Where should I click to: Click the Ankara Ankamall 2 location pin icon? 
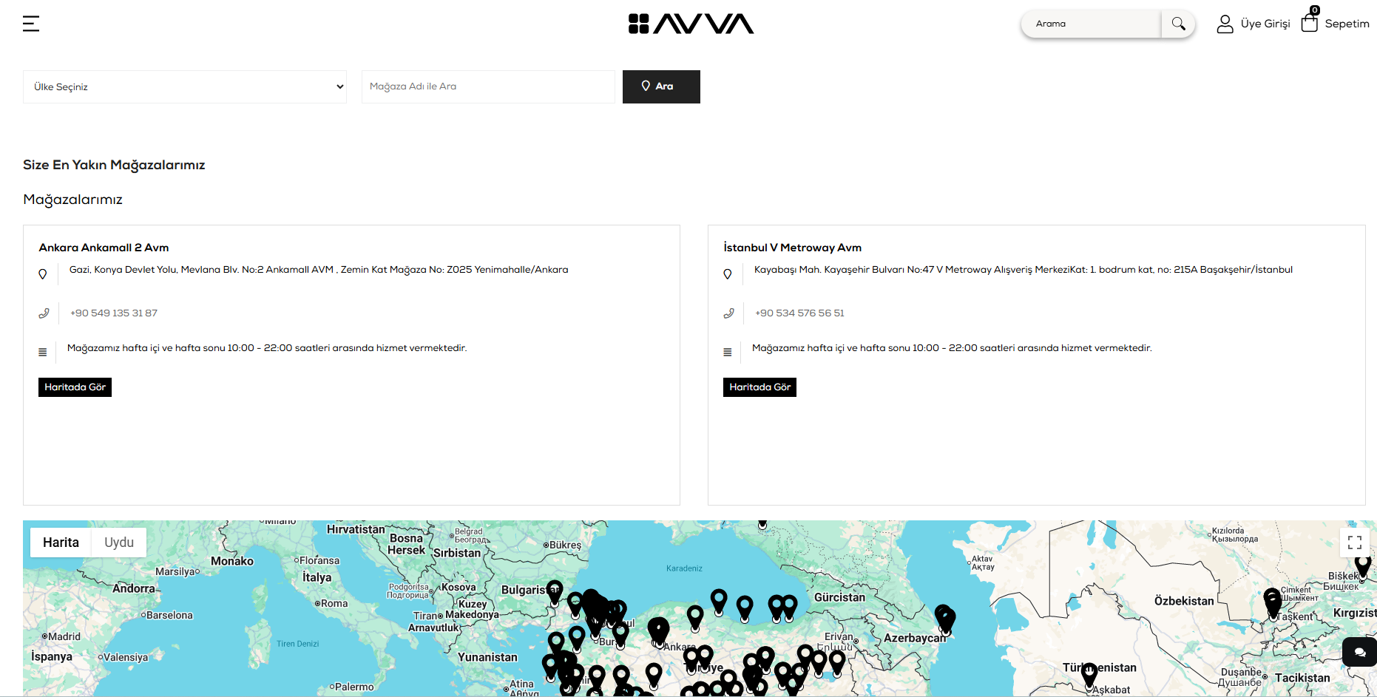click(43, 274)
